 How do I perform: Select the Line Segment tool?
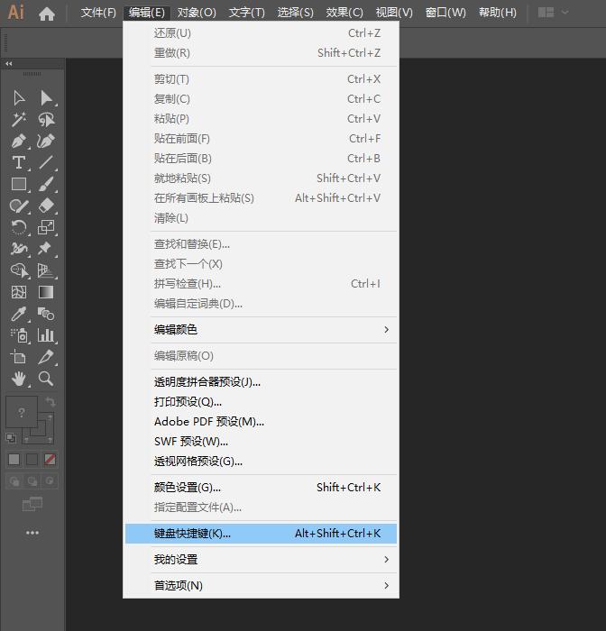(46, 162)
